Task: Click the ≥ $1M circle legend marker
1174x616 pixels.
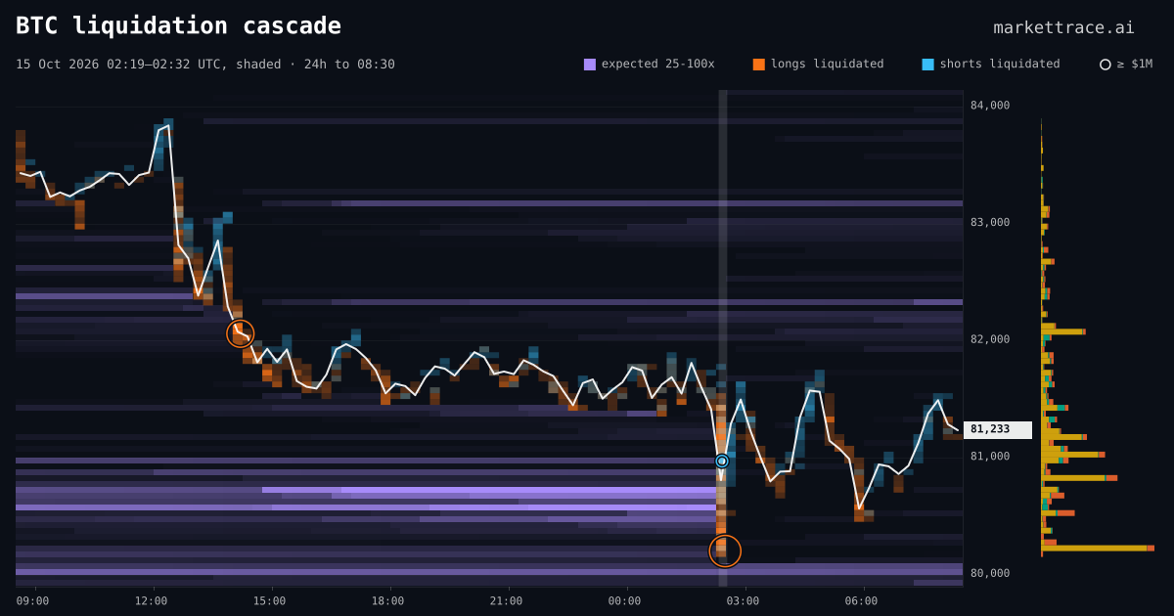Action: pyautogui.click(x=1106, y=65)
